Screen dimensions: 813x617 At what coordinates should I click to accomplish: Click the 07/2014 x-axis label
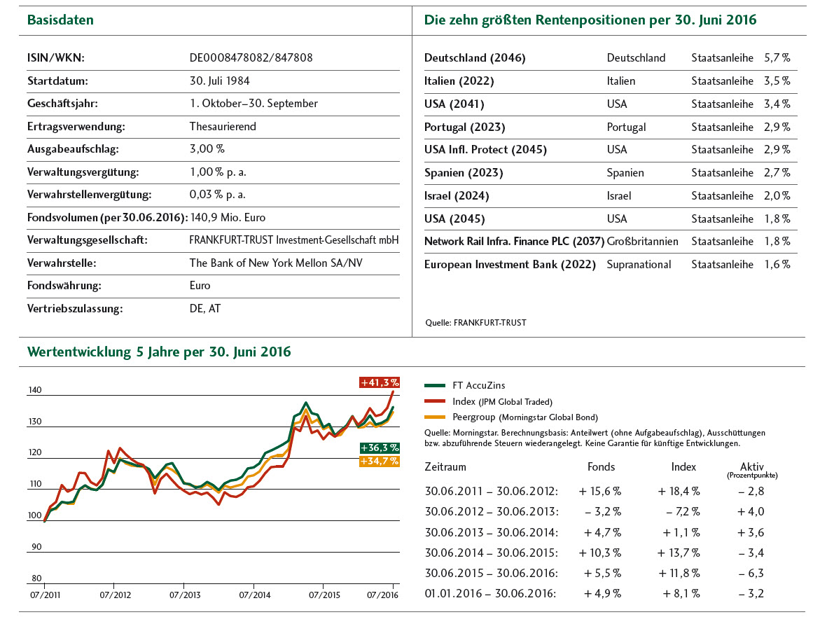[x=253, y=595]
